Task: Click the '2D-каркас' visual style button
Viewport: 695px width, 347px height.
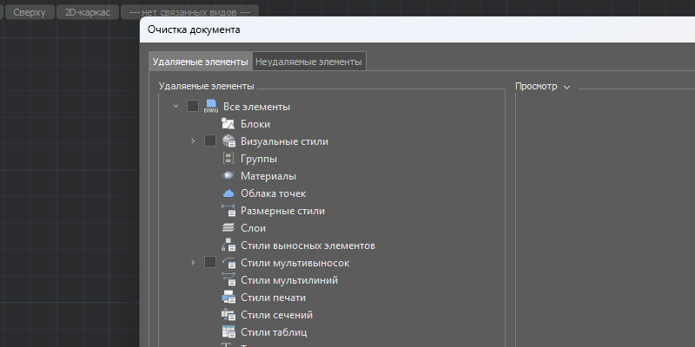Action: tap(87, 12)
